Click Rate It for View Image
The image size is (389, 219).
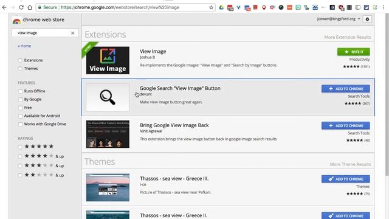(x=354, y=52)
